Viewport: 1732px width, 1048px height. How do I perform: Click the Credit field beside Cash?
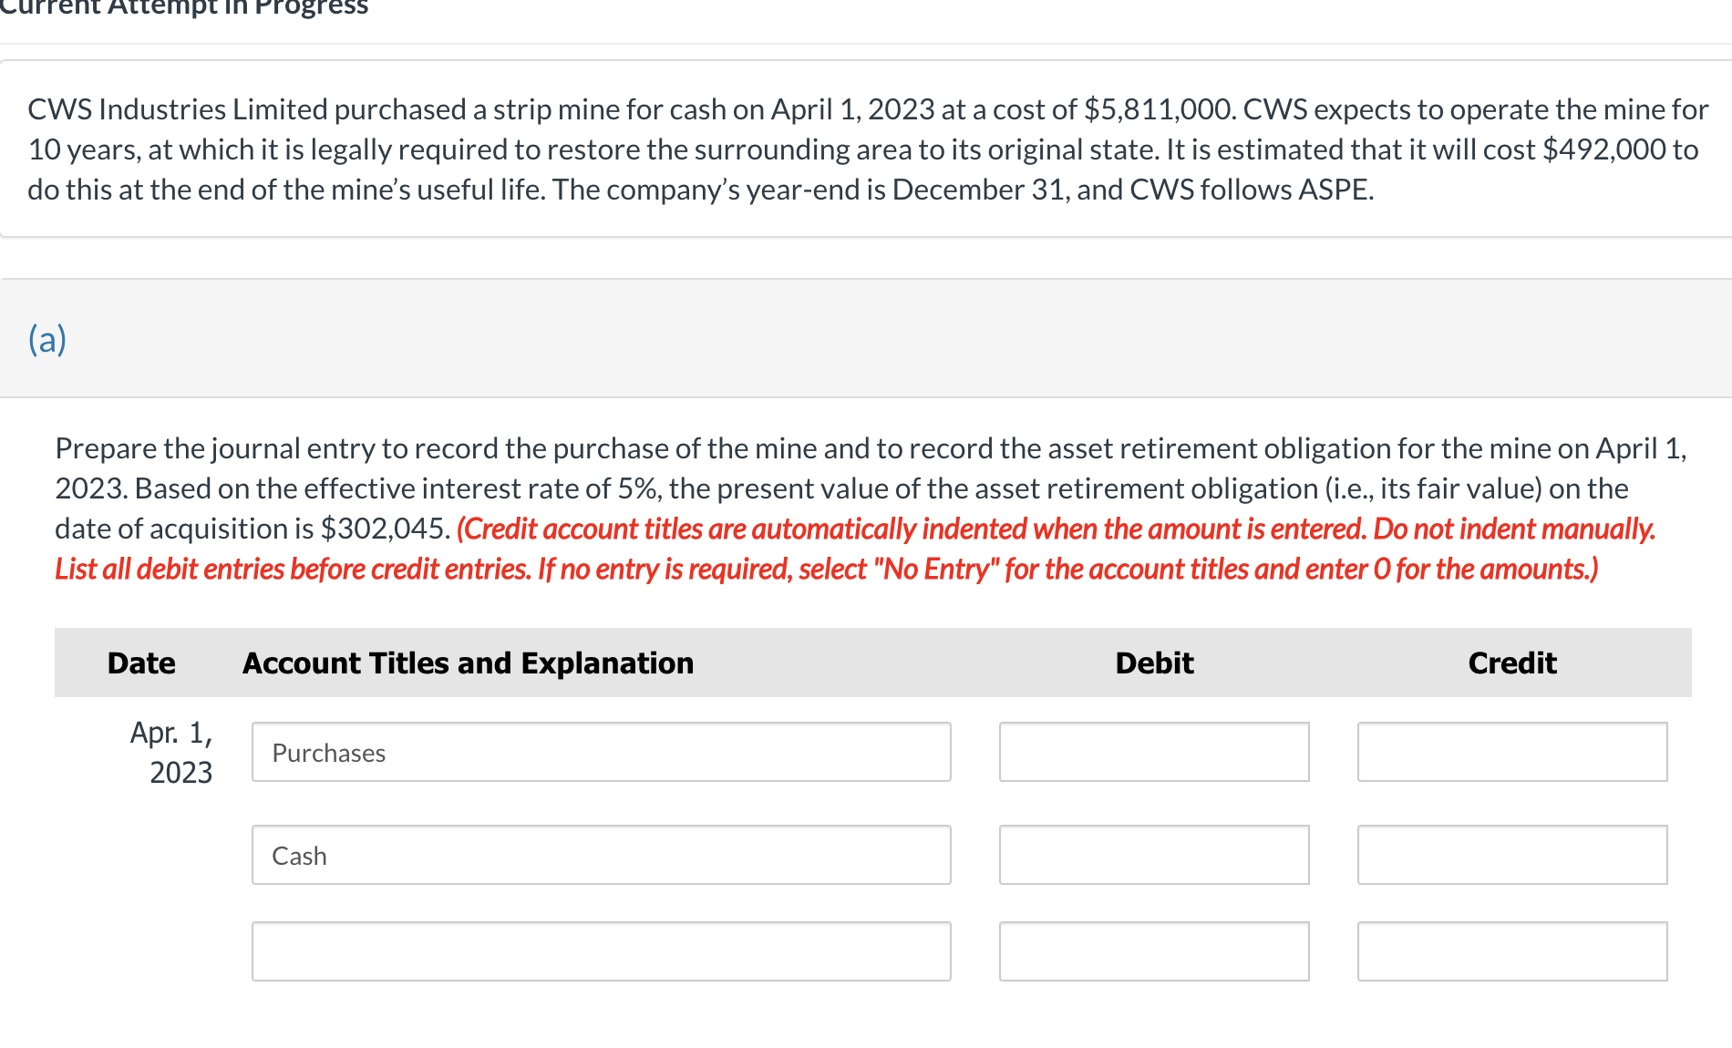[1511, 855]
